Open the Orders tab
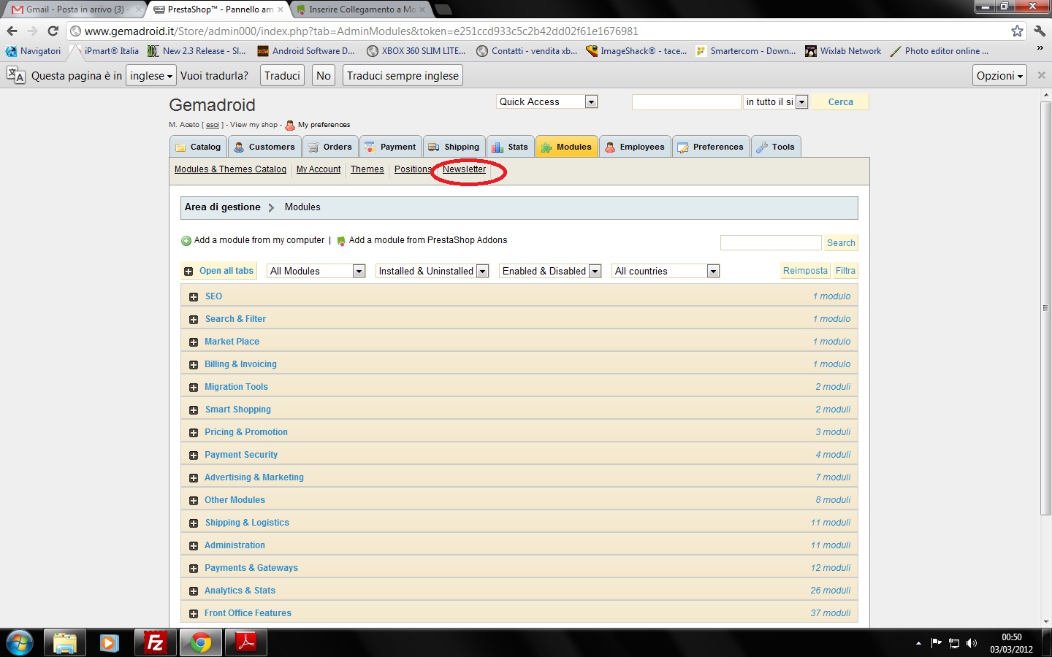1052x657 pixels. pos(330,147)
